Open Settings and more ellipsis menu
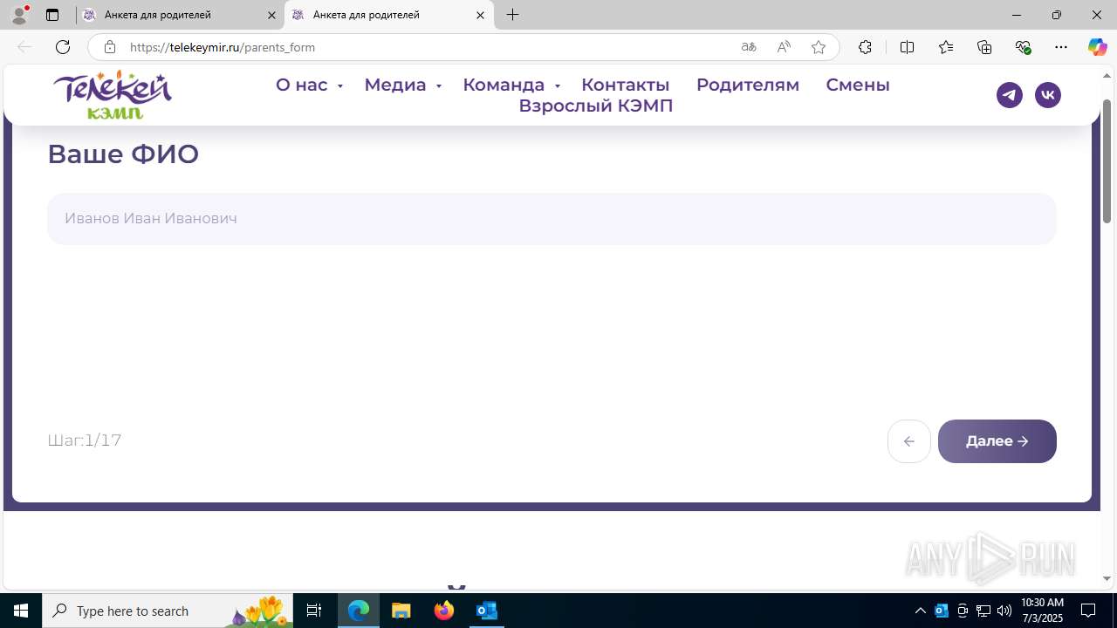Viewport: 1117px width, 628px height. (x=1061, y=47)
